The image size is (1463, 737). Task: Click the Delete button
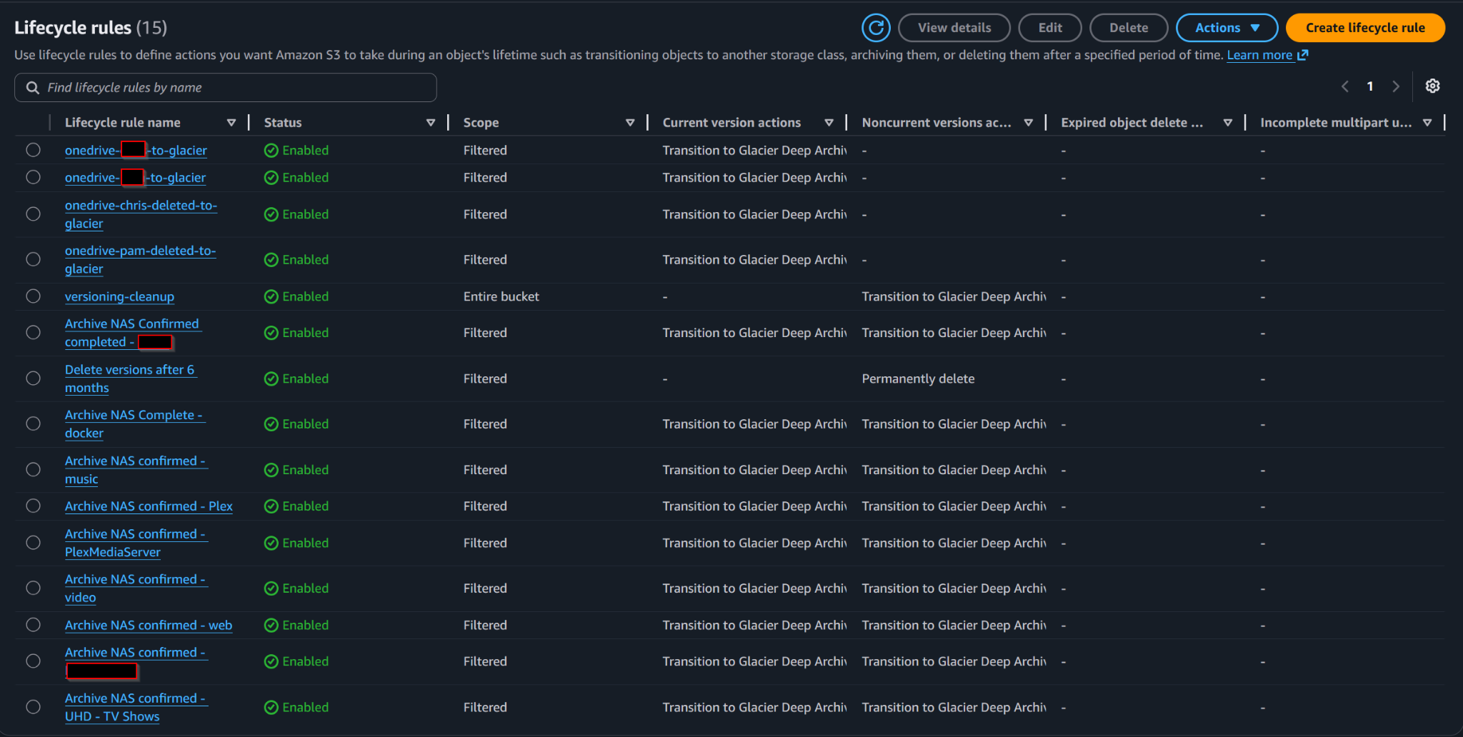pyautogui.click(x=1129, y=28)
